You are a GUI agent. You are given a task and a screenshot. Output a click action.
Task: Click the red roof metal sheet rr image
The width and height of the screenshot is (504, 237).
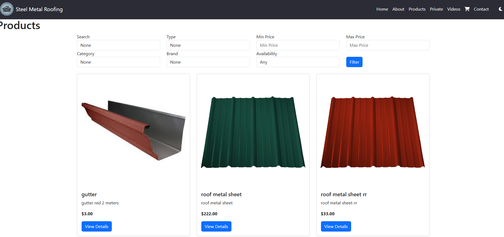pos(373,132)
